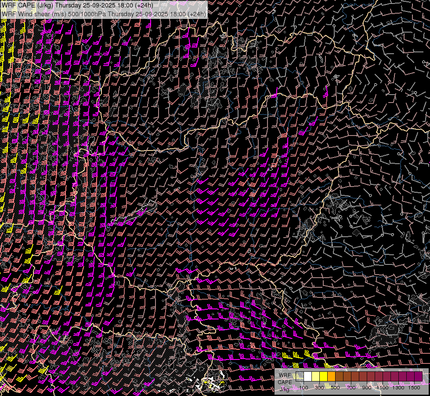Select the WRF Wind shear title line
This screenshot has height=396, width=430.
[104, 14]
